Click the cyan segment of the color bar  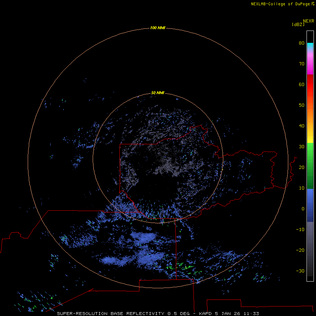click(310, 46)
